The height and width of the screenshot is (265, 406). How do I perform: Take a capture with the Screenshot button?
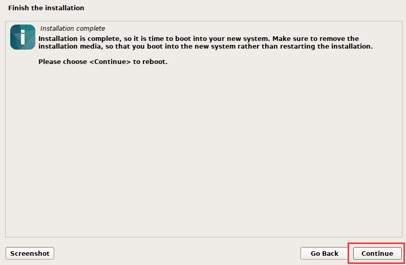[30, 253]
